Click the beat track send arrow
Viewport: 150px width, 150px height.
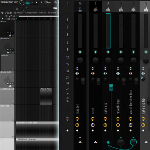96,142
